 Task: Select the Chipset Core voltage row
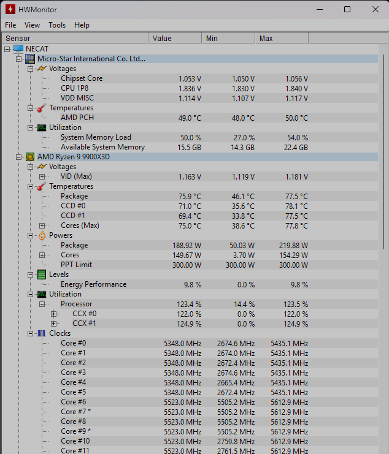(218, 78)
